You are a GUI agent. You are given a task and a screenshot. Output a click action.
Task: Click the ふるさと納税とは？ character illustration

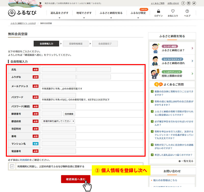[x=155, y=48]
